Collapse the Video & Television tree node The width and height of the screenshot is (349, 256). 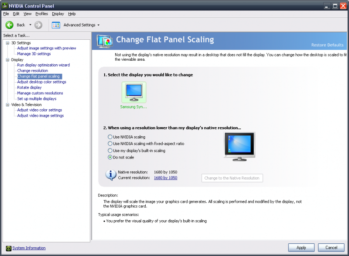[7, 104]
